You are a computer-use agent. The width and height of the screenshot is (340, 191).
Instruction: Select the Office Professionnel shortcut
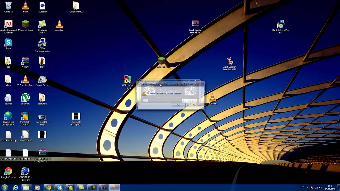tap(42, 45)
